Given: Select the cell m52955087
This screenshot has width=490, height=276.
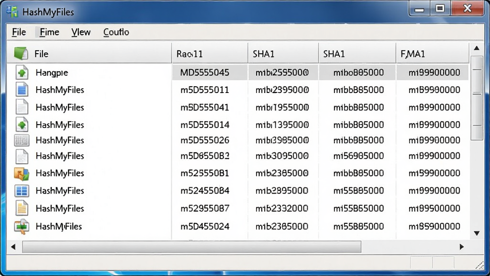Looking at the screenshot, I should click(x=205, y=208).
